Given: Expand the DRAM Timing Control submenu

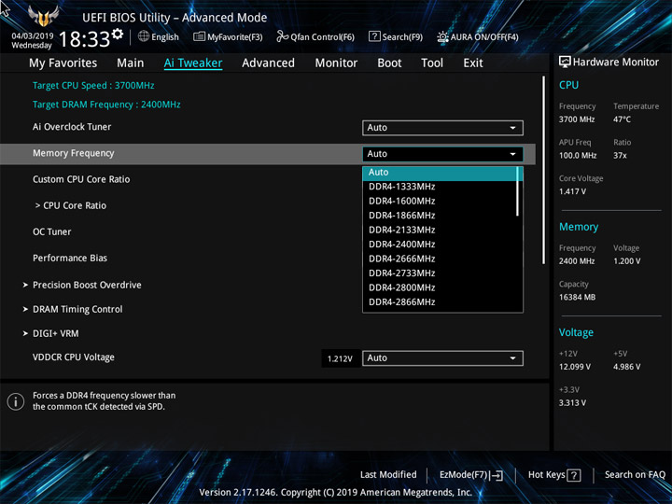Looking at the screenshot, I should coord(77,309).
